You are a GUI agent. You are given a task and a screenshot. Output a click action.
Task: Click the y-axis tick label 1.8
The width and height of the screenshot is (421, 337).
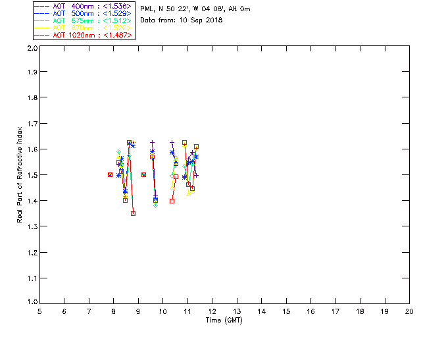click(32, 97)
